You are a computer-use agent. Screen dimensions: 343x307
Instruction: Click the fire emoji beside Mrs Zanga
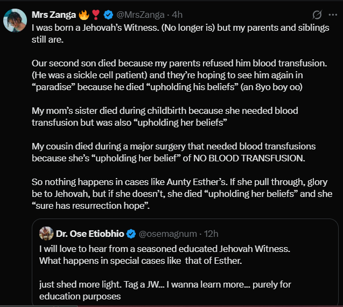click(84, 13)
